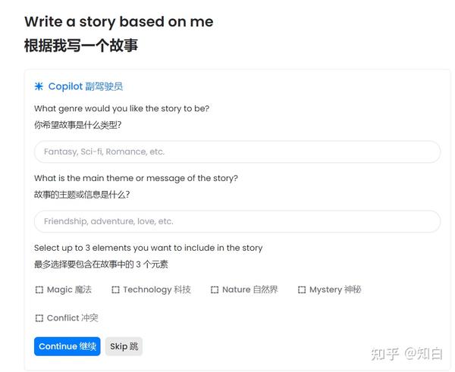455x372 pixels.
Task: Check the Nature 自然界 option
Action: click(215, 289)
